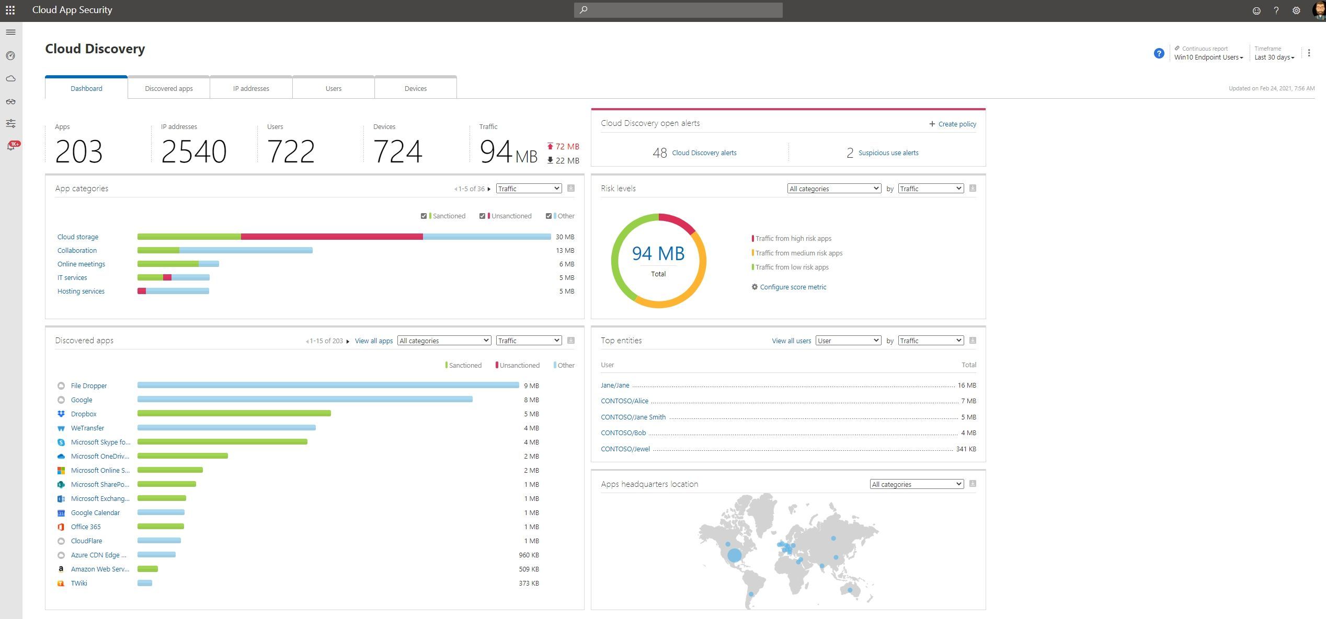Open the Control sliders sidebar icon

(10, 124)
